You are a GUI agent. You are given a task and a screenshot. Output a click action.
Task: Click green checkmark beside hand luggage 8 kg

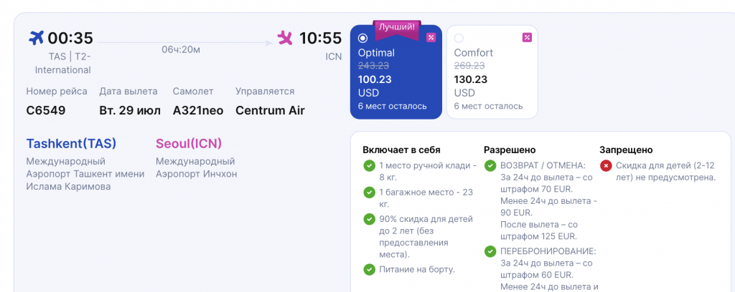click(x=370, y=165)
